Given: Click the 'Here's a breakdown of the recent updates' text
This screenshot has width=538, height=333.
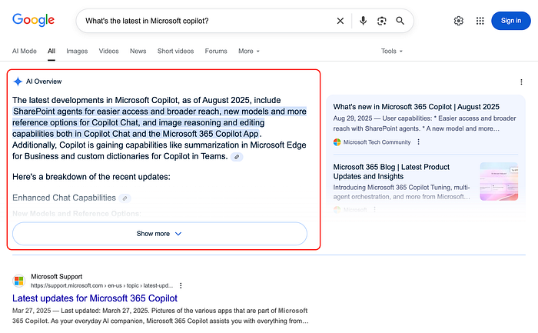Looking at the screenshot, I should pyautogui.click(x=91, y=177).
